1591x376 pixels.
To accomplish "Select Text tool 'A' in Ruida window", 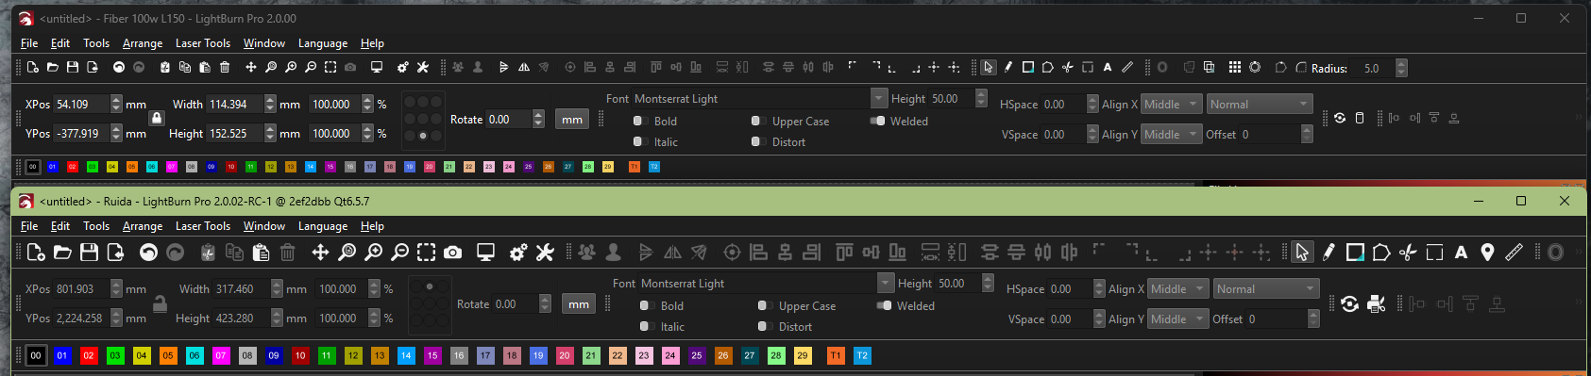I will point(1461,252).
